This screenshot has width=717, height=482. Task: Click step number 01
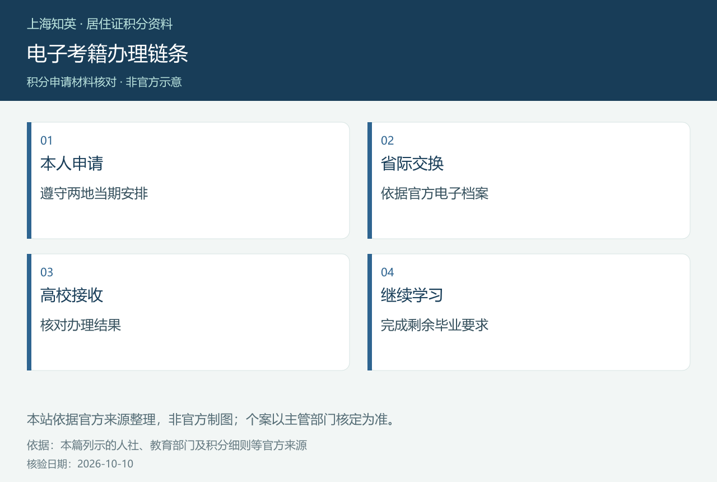46,141
